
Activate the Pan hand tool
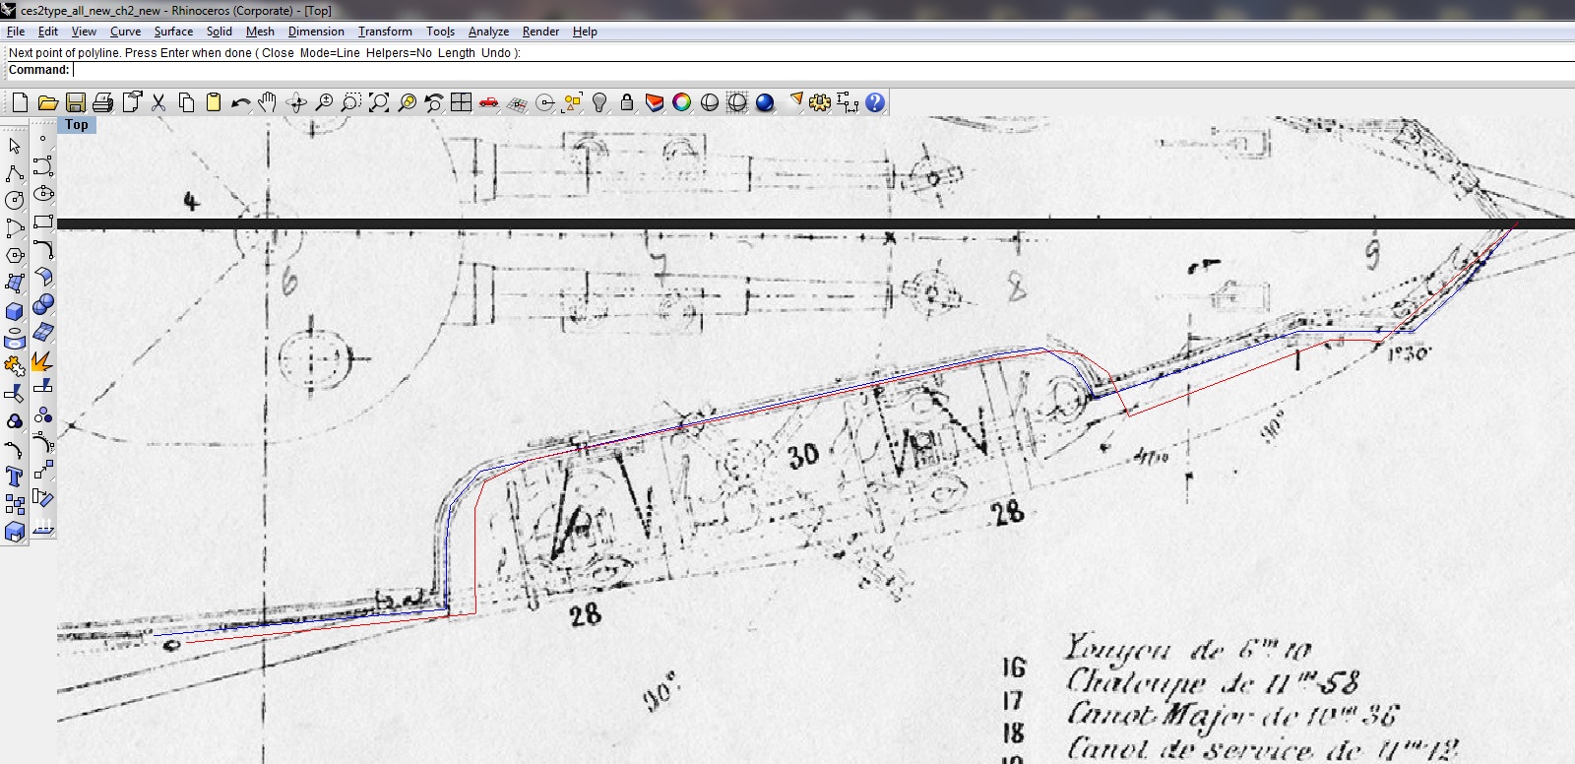268,102
